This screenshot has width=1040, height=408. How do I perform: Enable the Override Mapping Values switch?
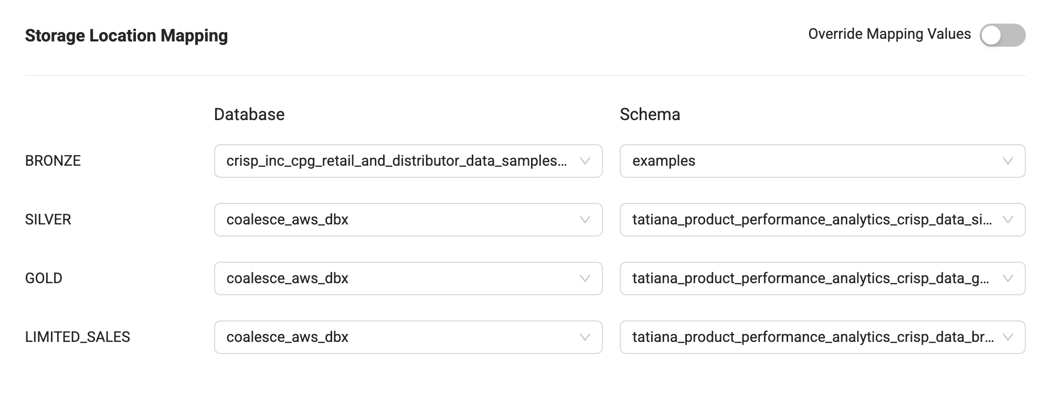1002,35
